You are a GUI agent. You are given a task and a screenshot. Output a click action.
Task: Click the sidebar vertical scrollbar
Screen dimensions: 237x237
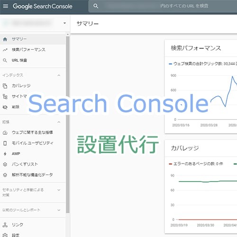[68, 125]
